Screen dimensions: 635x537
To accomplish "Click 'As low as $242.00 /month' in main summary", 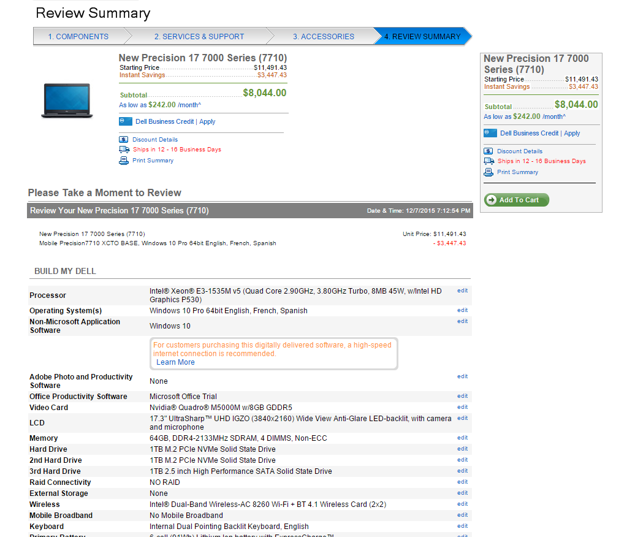I will [160, 105].
